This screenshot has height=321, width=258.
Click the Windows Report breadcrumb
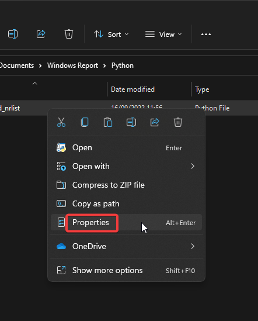[72, 65]
